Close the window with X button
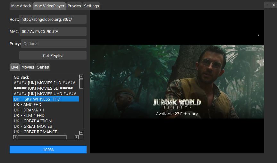Image resolution: width=277 pixels, height=163 pixels. 274,5
